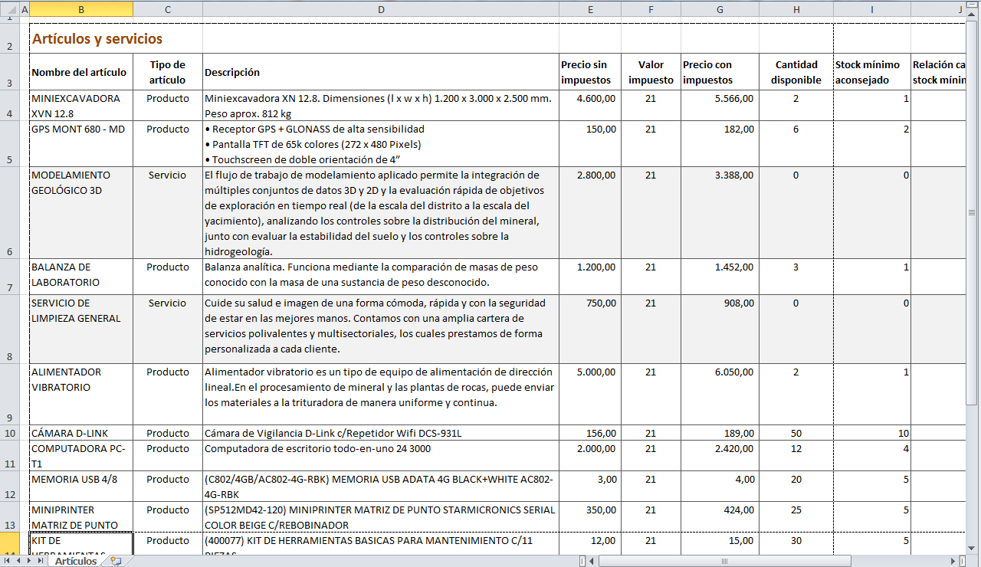Select the 'ALIMENTADOR VIBRATORIO' name cell

click(81, 395)
